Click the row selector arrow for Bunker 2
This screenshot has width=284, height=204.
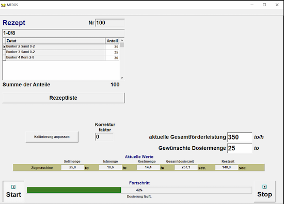click(4, 47)
